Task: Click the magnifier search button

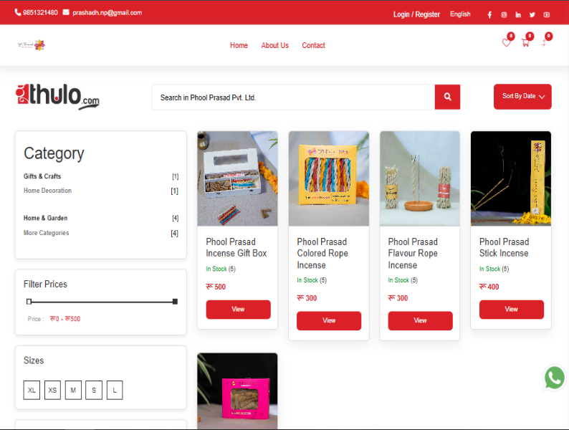Action: coord(447,97)
